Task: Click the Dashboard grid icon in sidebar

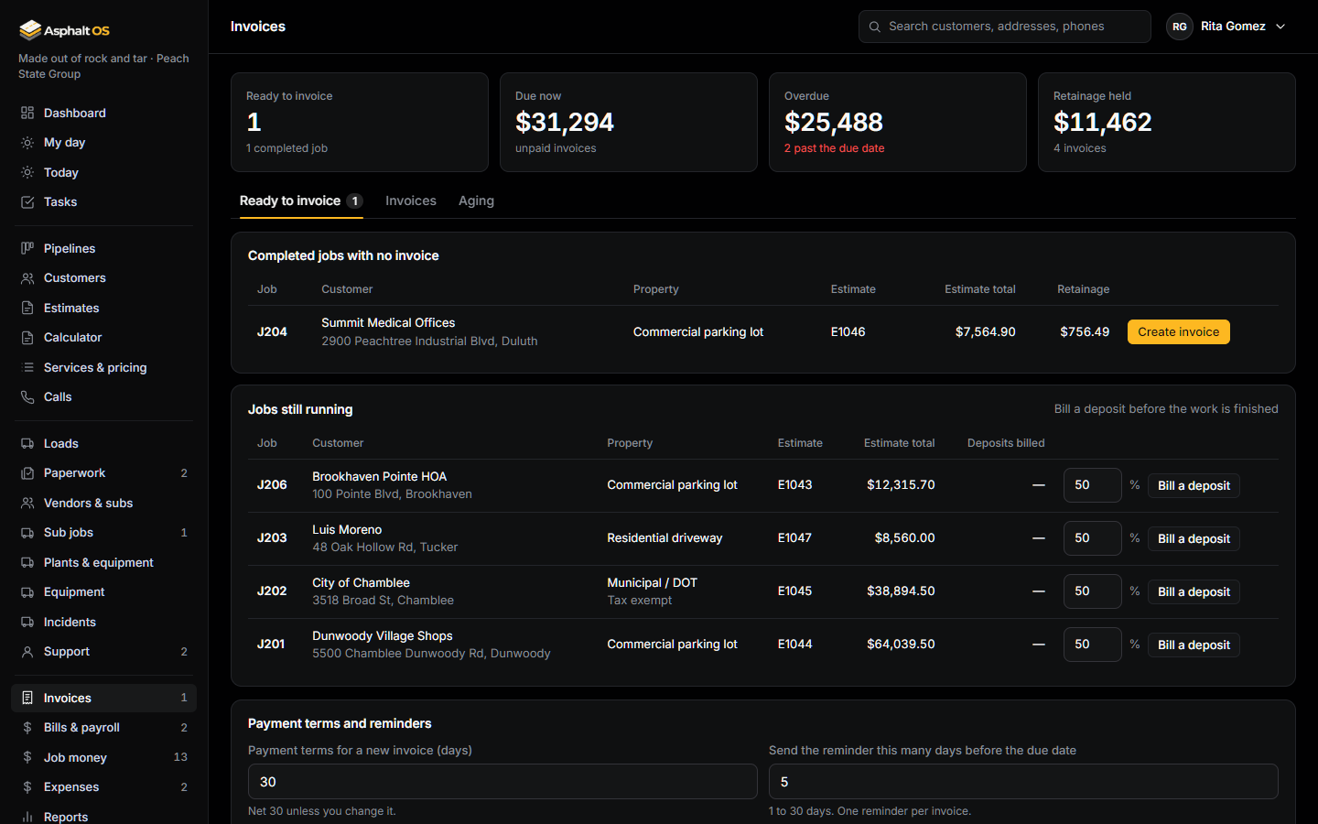Action: 27,113
